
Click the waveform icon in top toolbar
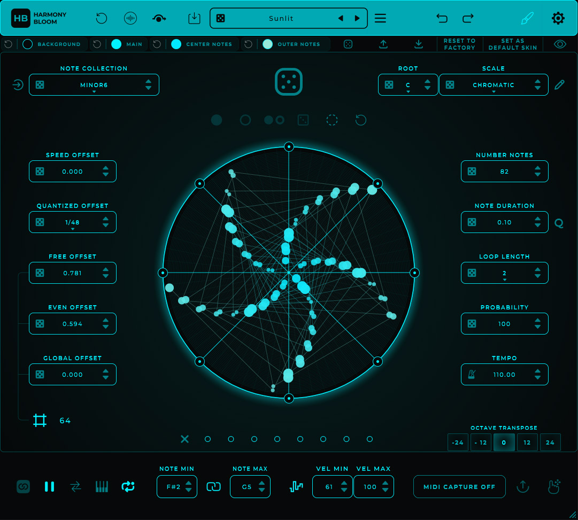click(x=130, y=18)
